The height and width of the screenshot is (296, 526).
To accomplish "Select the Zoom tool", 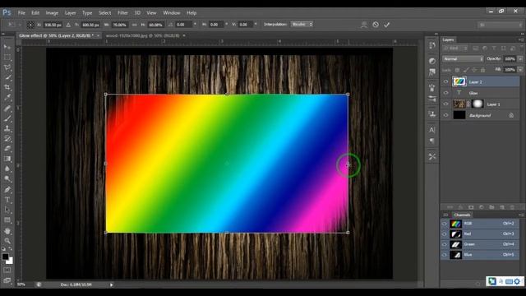I will [x=7, y=241].
